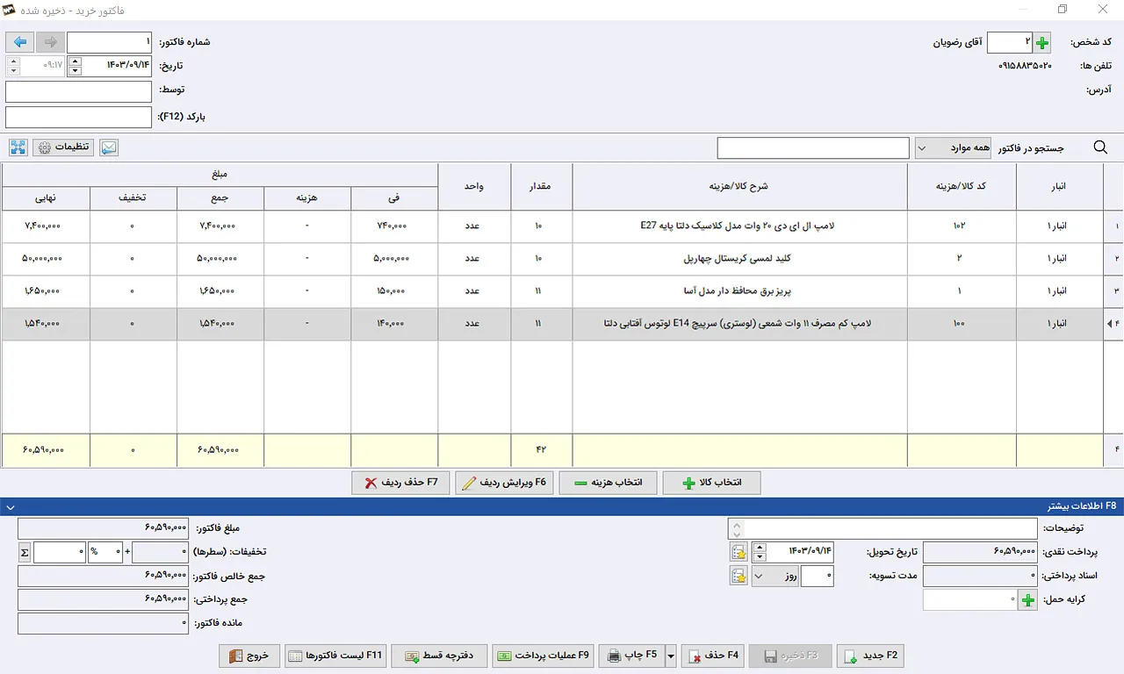The height and width of the screenshot is (674, 1124).
Task: Click the list-star icon beside مدت تسویه
Action: pyautogui.click(x=739, y=576)
